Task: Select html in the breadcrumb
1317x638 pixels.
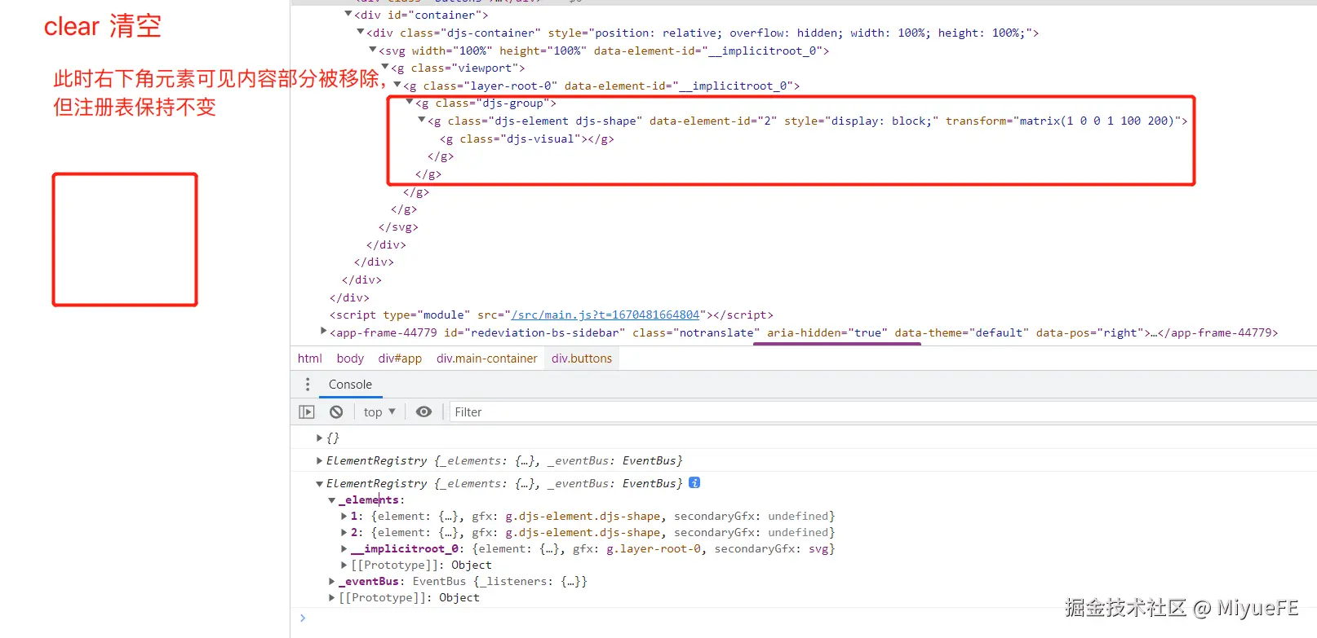Action: (310, 359)
